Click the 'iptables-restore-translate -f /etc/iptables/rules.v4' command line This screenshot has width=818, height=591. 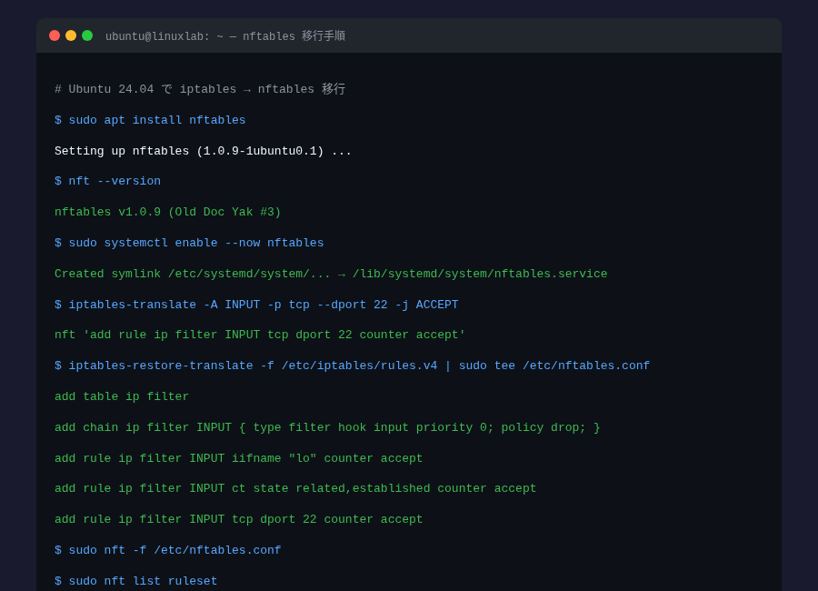[x=352, y=366]
